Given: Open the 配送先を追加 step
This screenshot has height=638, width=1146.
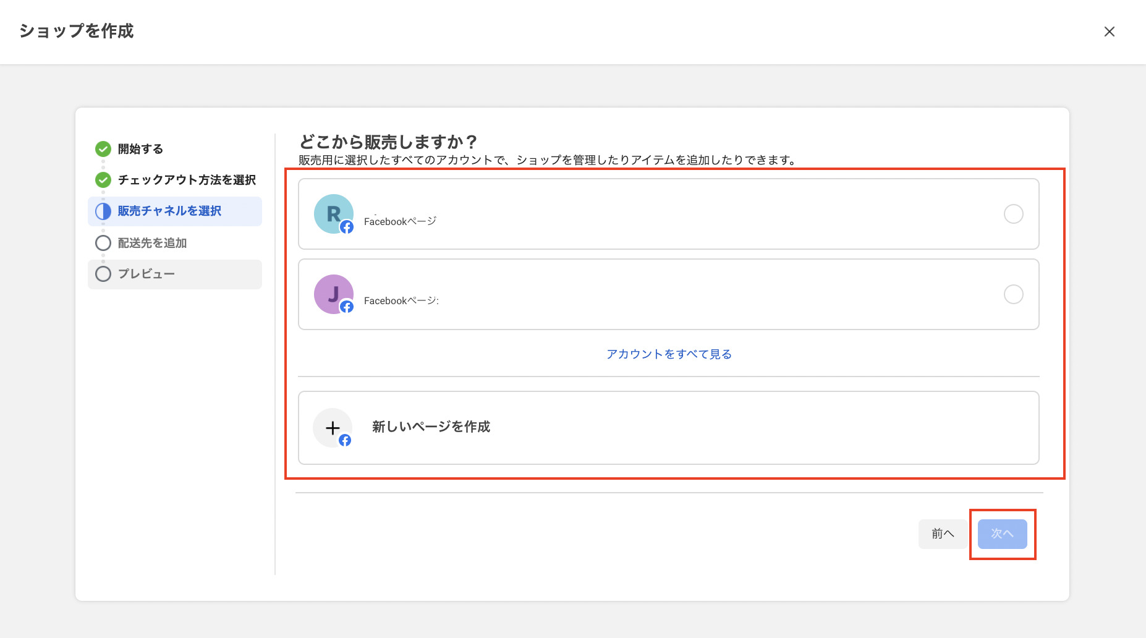Looking at the screenshot, I should pos(152,243).
